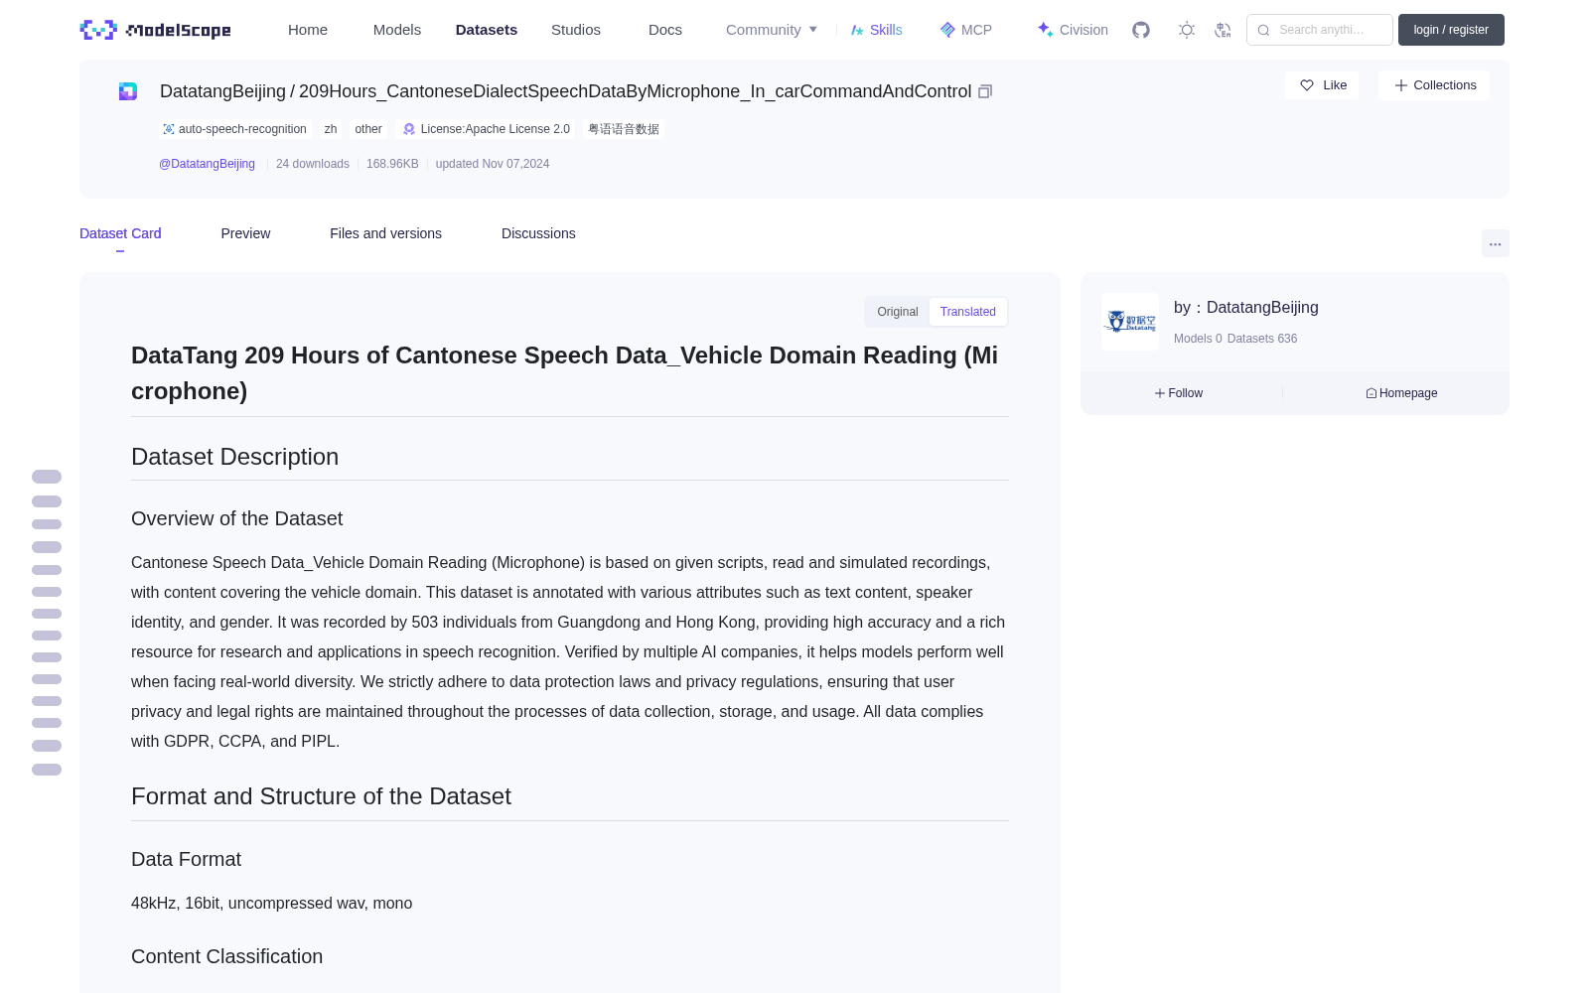The height and width of the screenshot is (993, 1589).
Task: Toggle the light/dark theme sun icon
Action: point(1187,30)
